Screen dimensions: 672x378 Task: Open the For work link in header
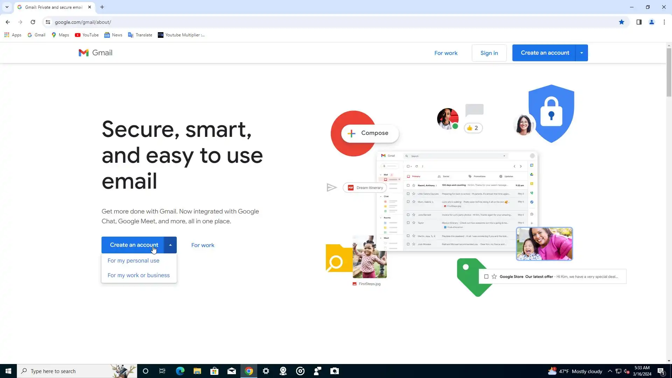click(x=446, y=53)
